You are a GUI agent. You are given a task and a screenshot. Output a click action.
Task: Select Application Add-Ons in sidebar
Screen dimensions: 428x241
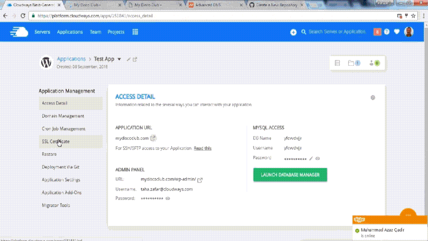coord(71,193)
